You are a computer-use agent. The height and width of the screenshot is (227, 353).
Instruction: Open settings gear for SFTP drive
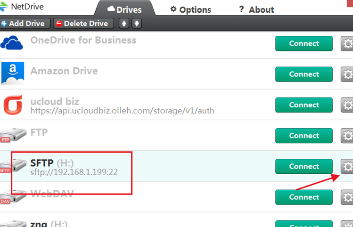click(x=347, y=166)
